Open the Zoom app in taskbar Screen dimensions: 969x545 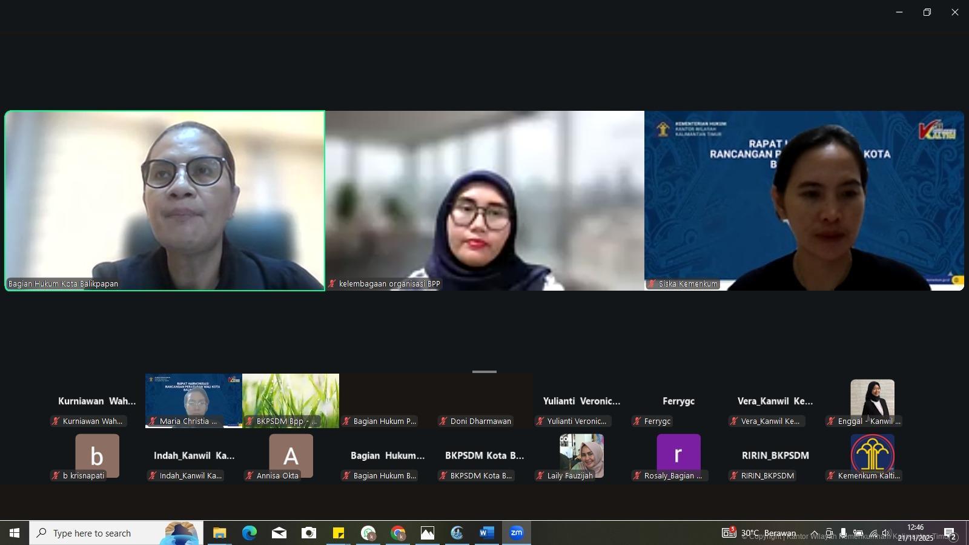[x=516, y=533]
